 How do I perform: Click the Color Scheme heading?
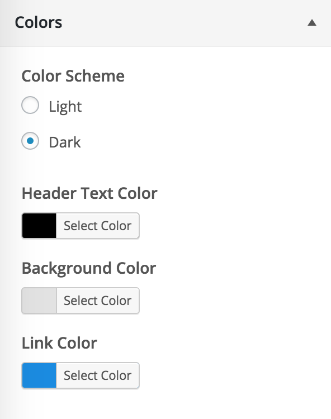click(x=73, y=76)
